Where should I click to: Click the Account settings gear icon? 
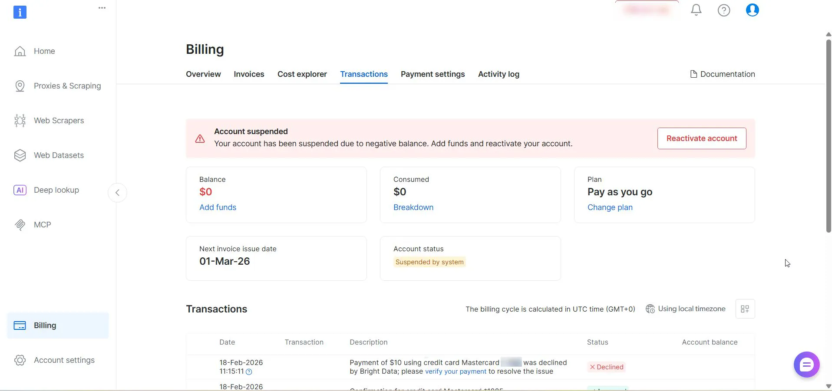pos(20,360)
